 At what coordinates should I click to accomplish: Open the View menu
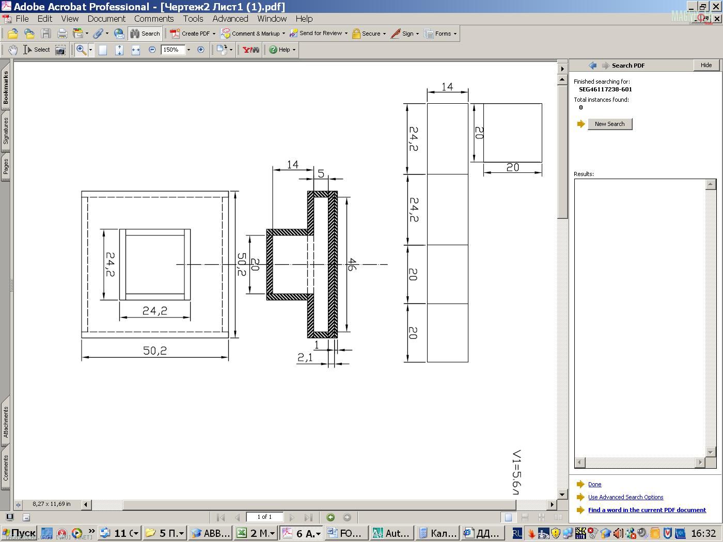70,19
